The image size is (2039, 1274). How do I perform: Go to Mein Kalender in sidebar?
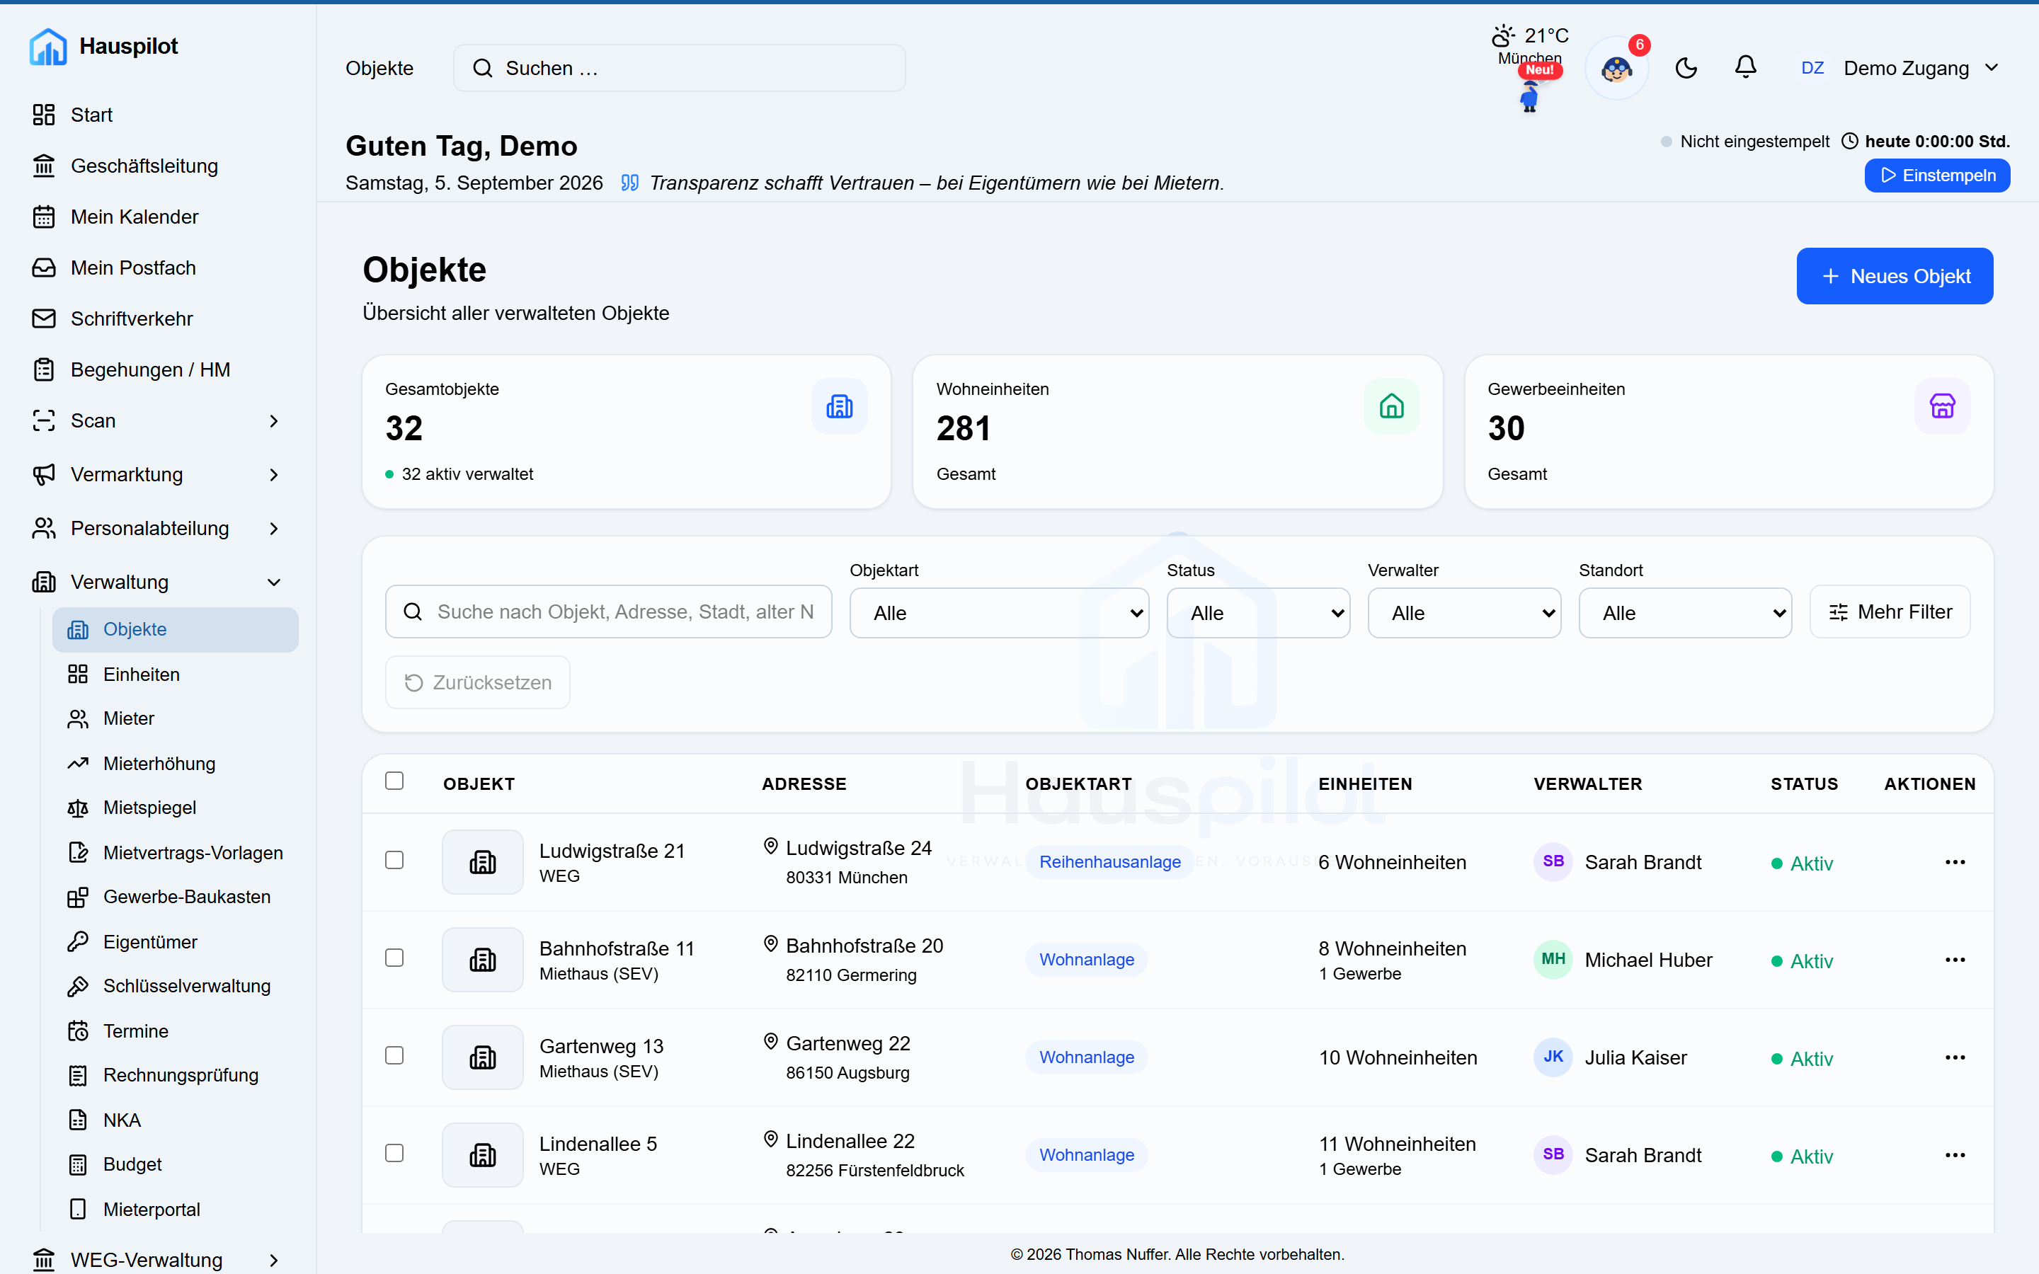156,217
